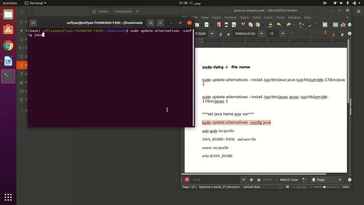
Task: Click Activities in the top bar
Action: [x=10, y=3]
